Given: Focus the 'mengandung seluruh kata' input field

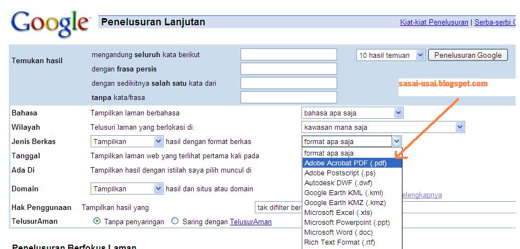Looking at the screenshot, I should [288, 54].
